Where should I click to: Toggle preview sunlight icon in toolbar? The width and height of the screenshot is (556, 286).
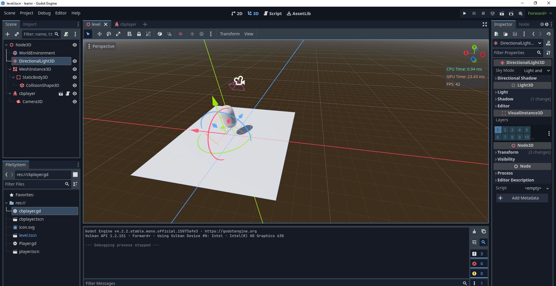192,34
